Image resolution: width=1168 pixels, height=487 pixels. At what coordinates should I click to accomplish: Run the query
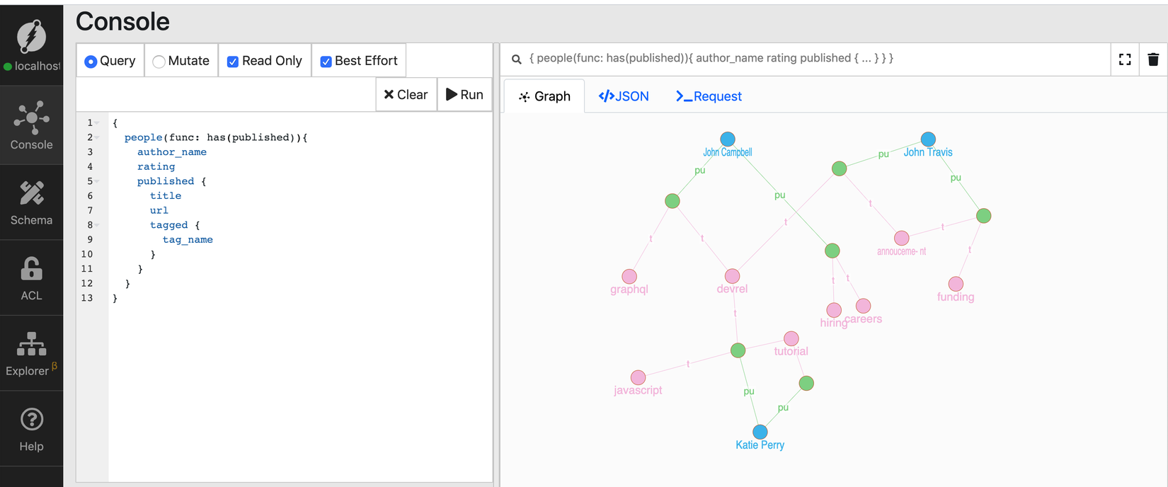coord(464,95)
